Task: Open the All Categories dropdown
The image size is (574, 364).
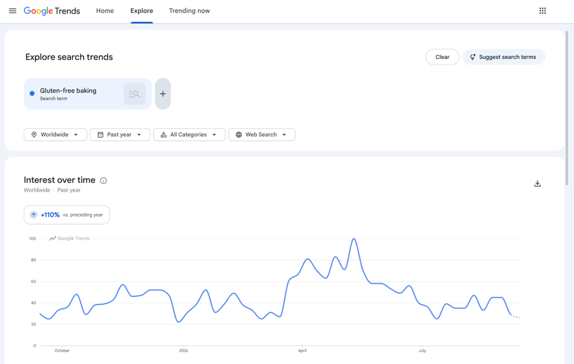Action: pos(189,135)
